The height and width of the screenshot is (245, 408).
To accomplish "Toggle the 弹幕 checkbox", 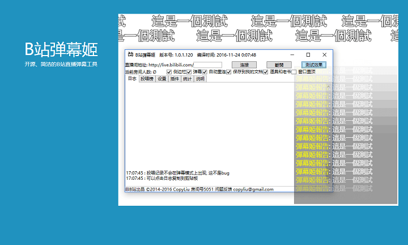I will pos(189,72).
